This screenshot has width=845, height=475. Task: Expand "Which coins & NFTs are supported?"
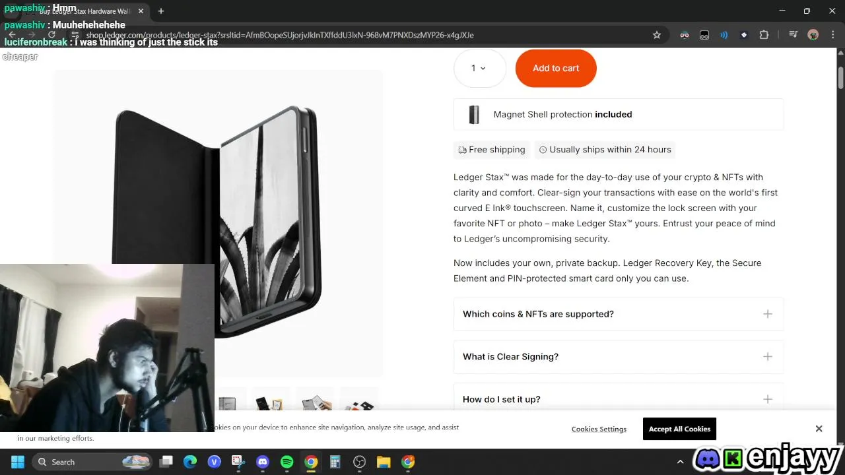[x=619, y=314]
